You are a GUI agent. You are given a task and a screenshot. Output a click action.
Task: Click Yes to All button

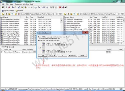pyautogui.click(x=52, y=55)
